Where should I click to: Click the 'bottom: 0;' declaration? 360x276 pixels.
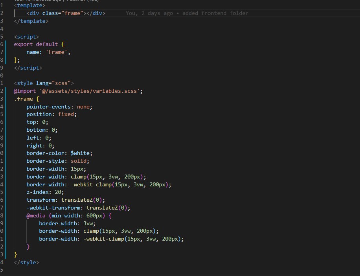pyautogui.click(x=42, y=130)
